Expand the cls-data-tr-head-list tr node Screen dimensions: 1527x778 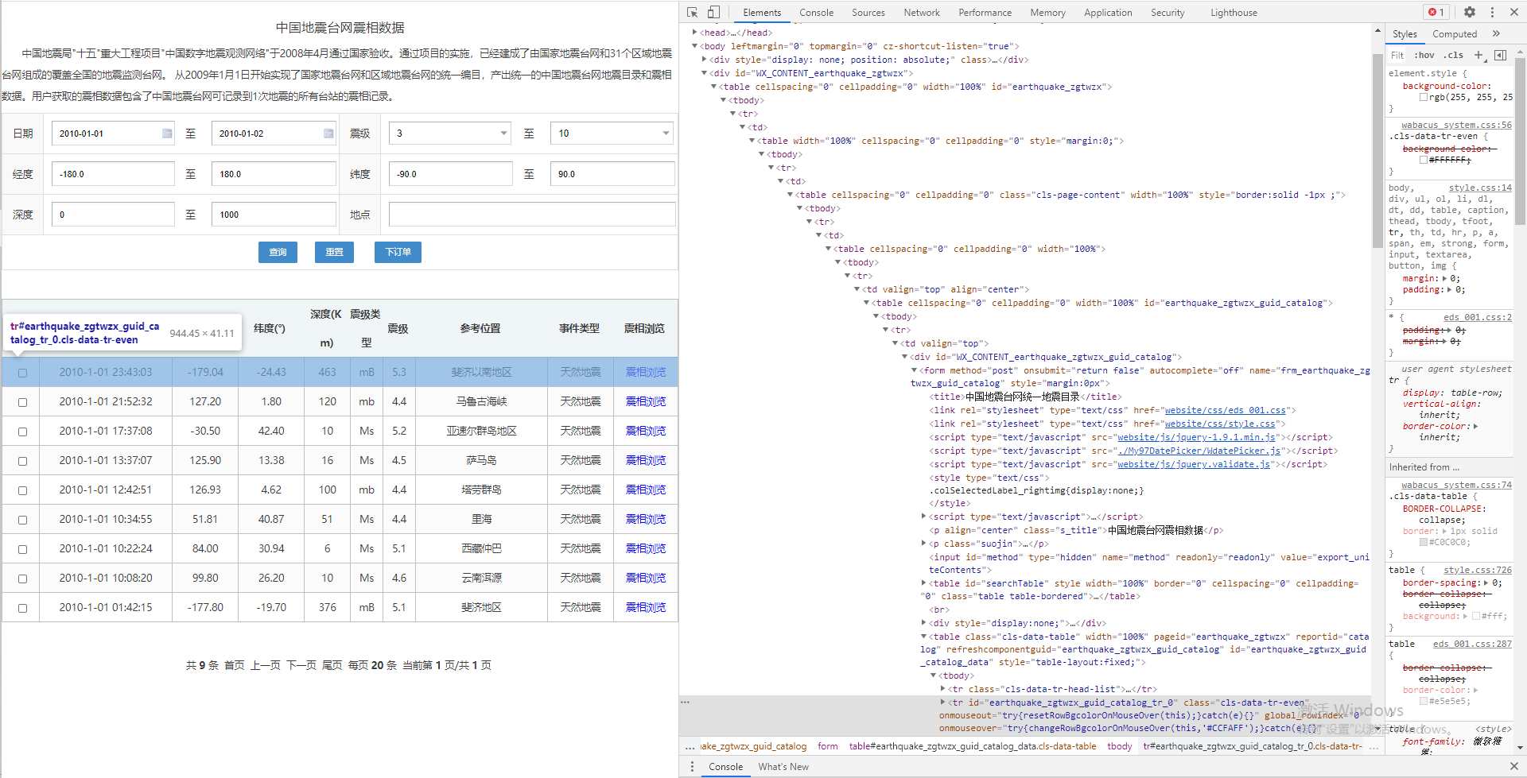(x=943, y=689)
